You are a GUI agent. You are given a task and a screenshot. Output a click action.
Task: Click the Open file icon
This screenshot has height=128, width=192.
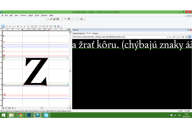click(51, 19)
